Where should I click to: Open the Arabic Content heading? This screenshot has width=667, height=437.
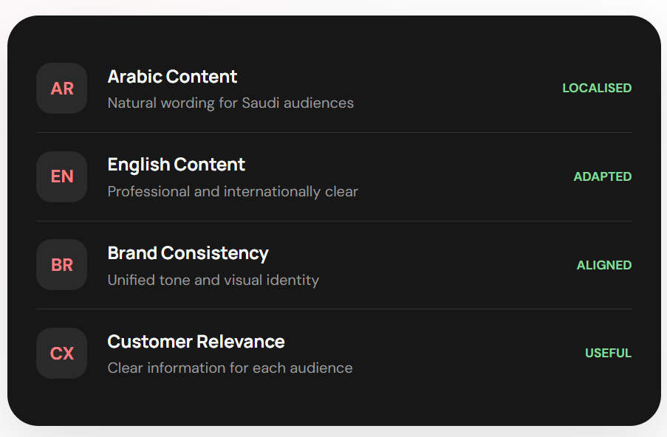pos(172,77)
